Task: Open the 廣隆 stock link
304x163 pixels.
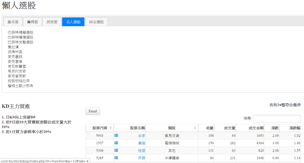Action: [x=142, y=143]
